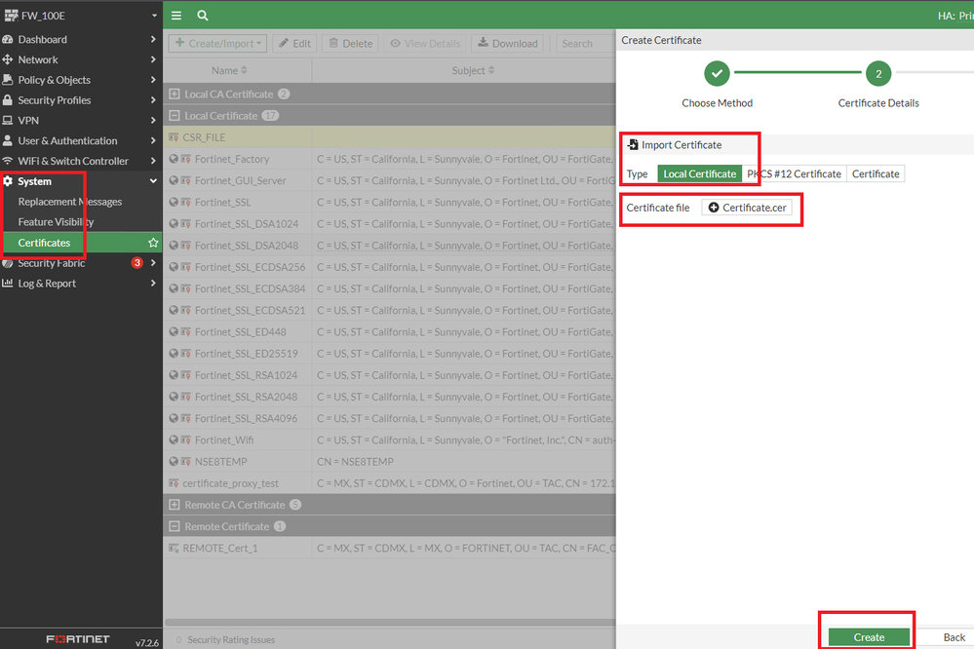The height and width of the screenshot is (649, 974).
Task: Collapse the Local Certificate group
Action: tap(175, 116)
